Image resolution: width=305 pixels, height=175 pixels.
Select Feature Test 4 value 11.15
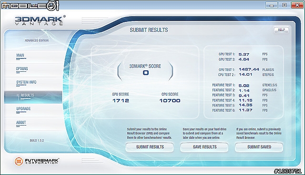(245, 100)
